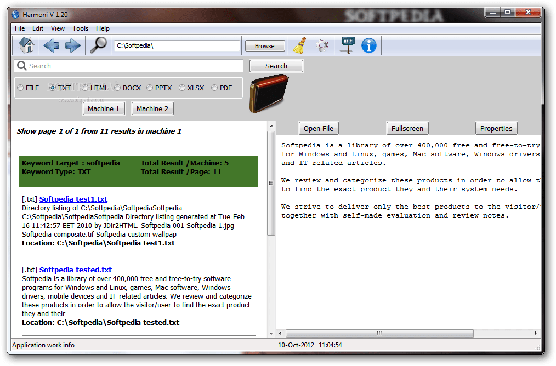Open settings via the gear icon
The width and height of the screenshot is (556, 366).
322,45
